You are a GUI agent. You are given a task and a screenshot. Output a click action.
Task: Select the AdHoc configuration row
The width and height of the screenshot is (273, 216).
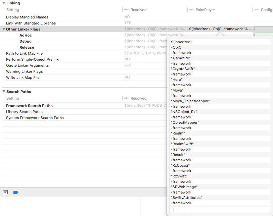click(x=26, y=35)
